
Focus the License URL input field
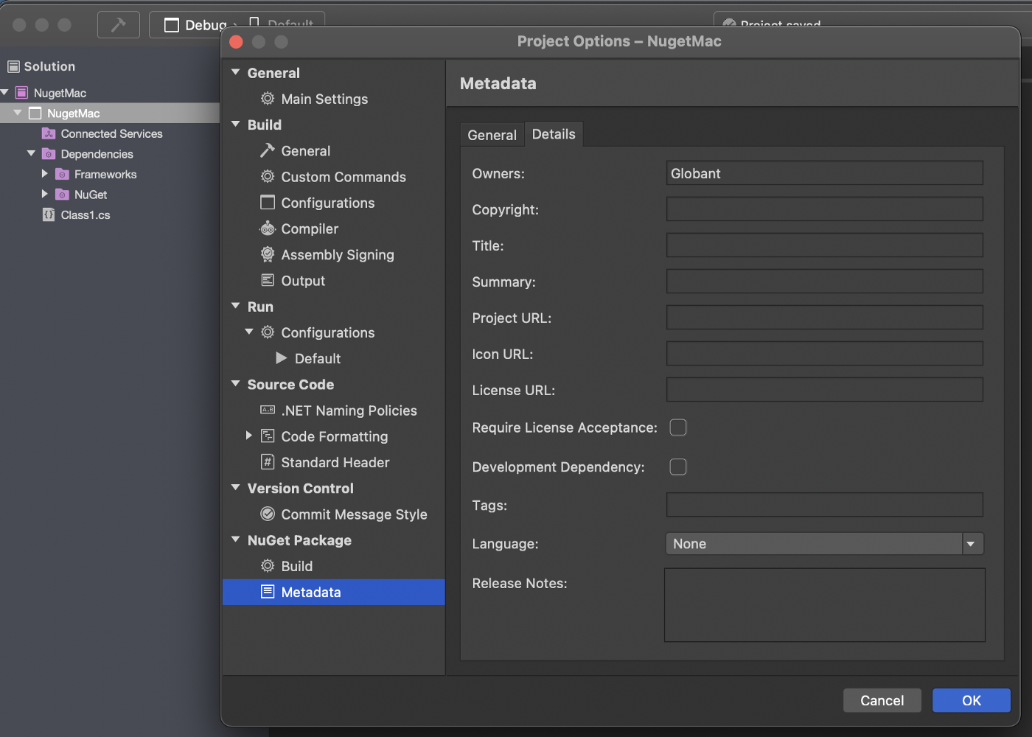(x=825, y=389)
